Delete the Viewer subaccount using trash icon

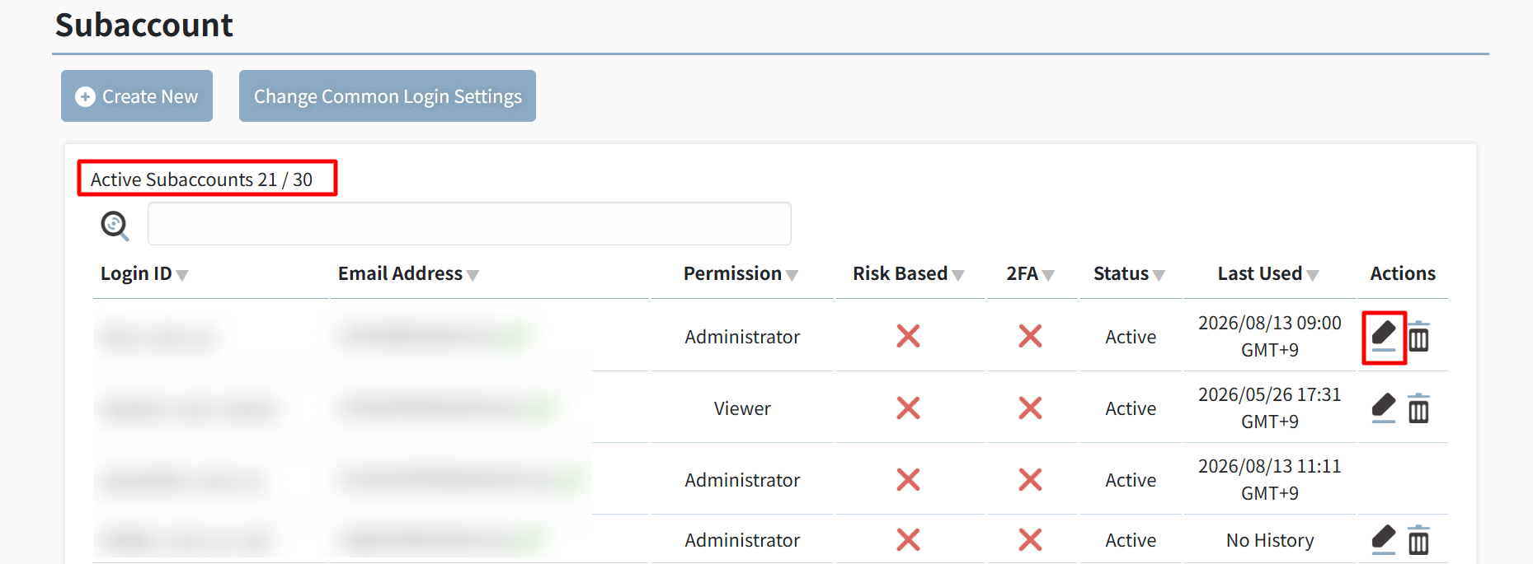pyautogui.click(x=1418, y=408)
